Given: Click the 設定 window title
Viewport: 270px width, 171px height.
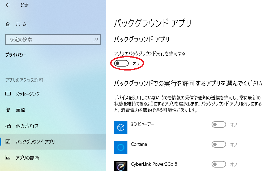Looking at the screenshot, I should click(25, 5).
